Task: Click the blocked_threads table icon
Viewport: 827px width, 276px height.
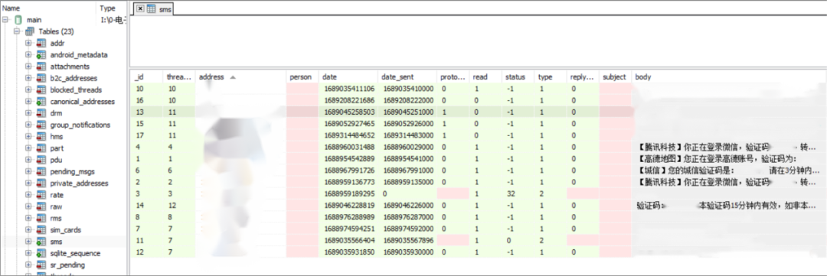Action: [41, 90]
